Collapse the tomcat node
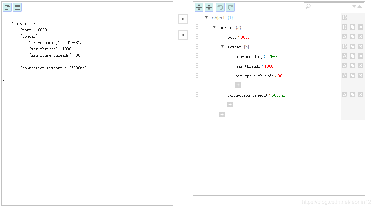The height and width of the screenshot is (208, 374). coord(222,47)
